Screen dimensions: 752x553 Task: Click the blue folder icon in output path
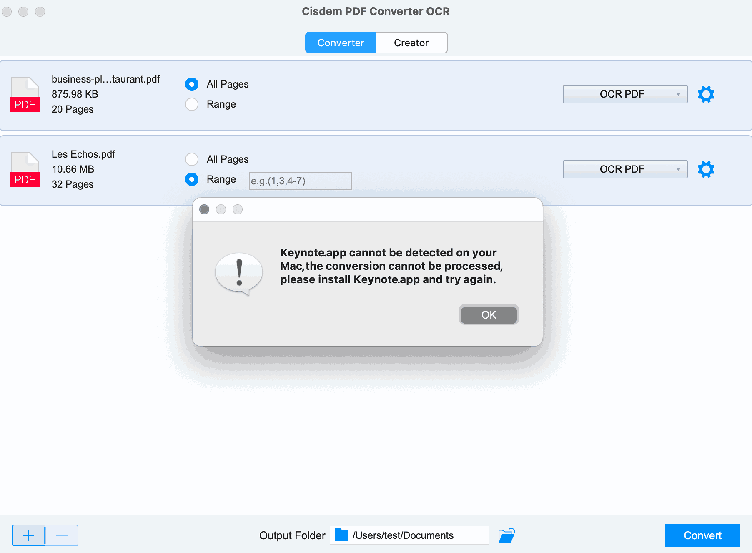click(x=341, y=535)
